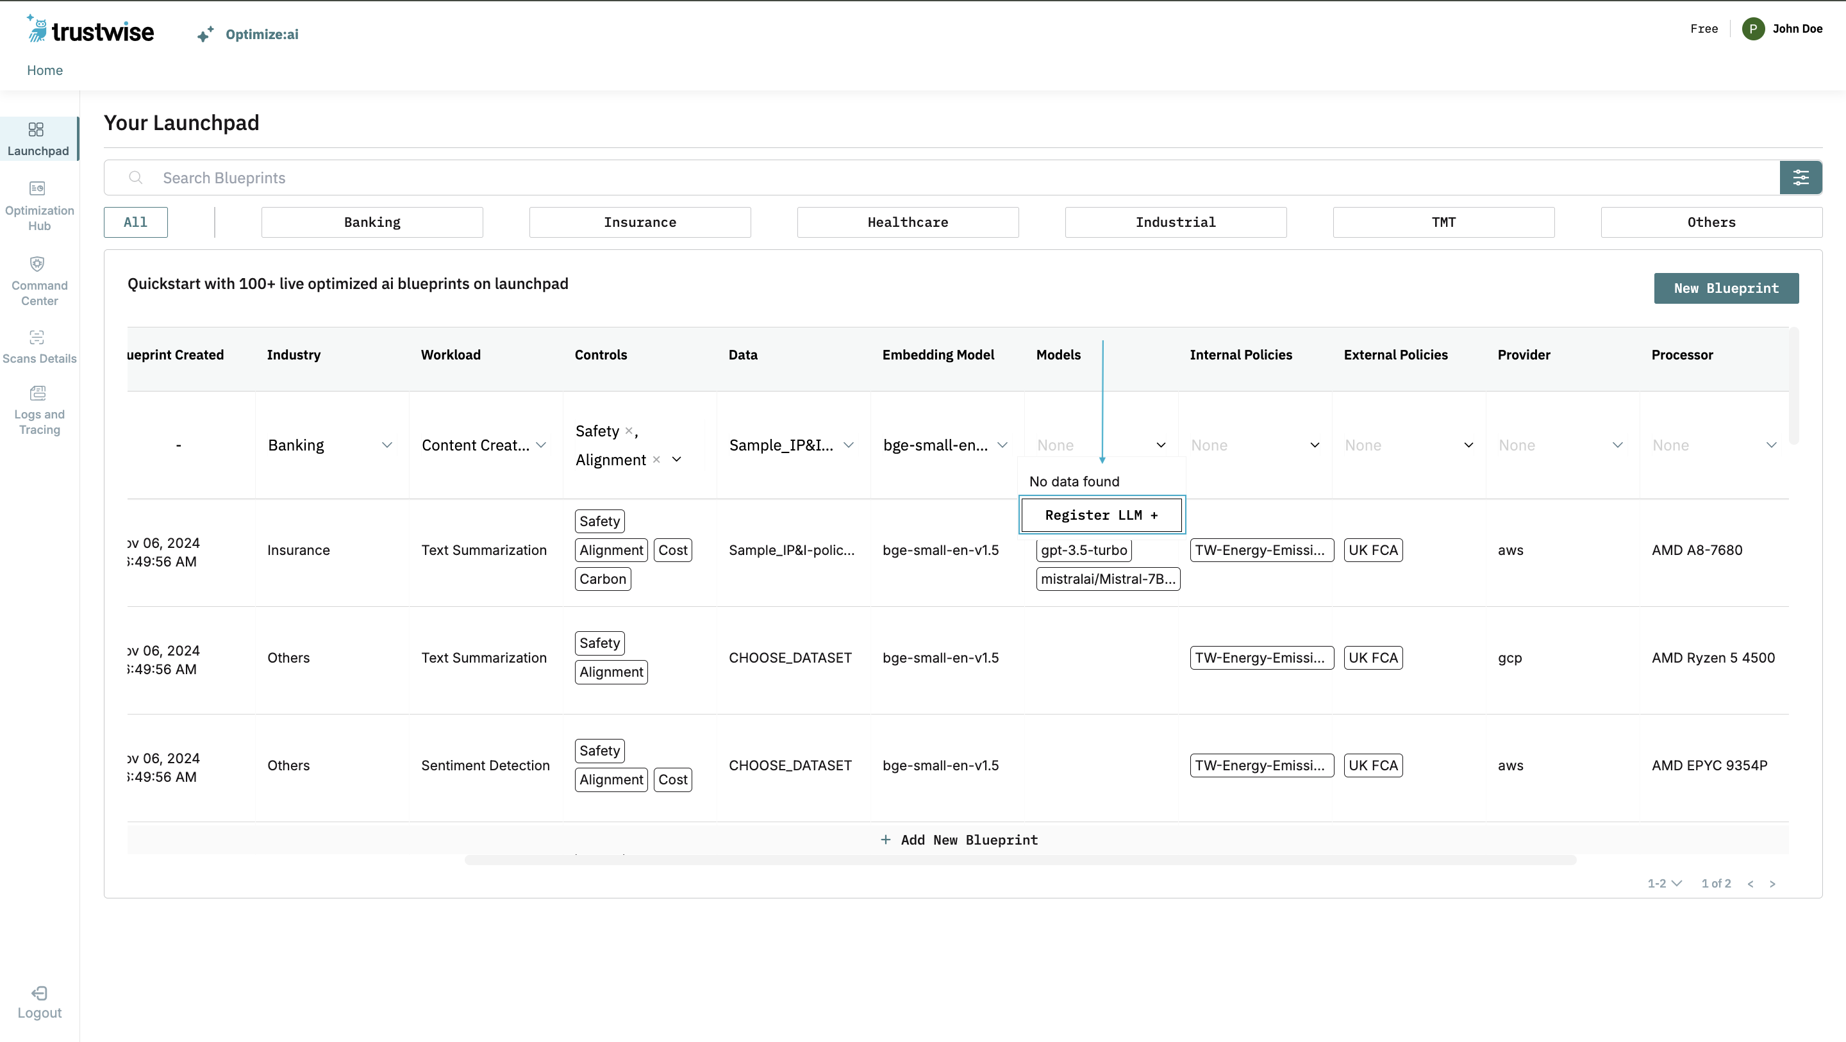This screenshot has height=1042, width=1846.
Task: Open the Launchpad sidebar icon
Action: (36, 129)
